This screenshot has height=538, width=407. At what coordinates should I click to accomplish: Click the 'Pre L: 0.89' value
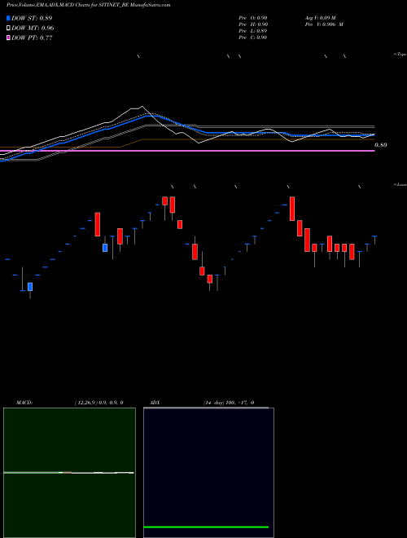tap(253, 31)
